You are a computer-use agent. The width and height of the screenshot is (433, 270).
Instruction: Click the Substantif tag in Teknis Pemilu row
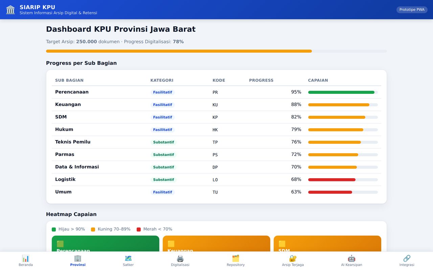click(163, 142)
